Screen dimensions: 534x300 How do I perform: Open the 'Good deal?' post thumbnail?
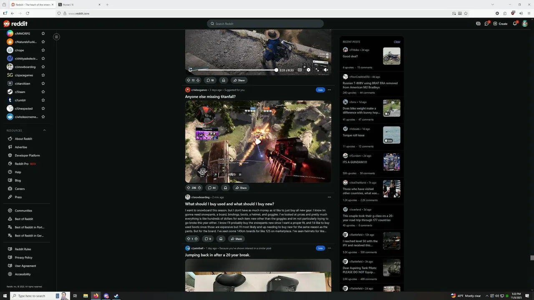pos(392,56)
